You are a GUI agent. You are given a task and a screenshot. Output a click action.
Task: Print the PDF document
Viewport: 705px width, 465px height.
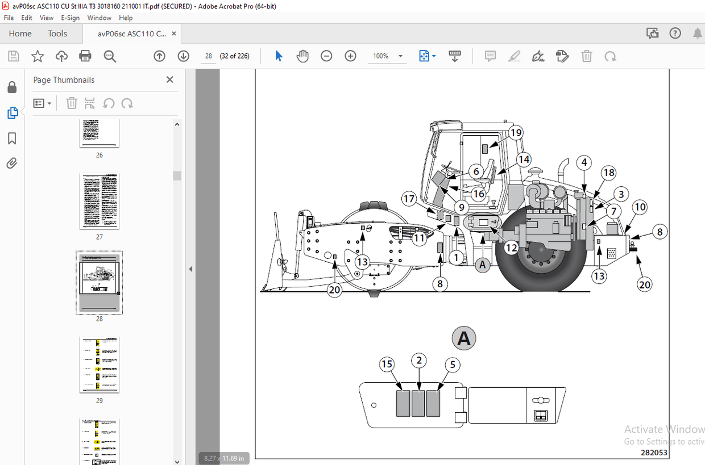coord(85,56)
